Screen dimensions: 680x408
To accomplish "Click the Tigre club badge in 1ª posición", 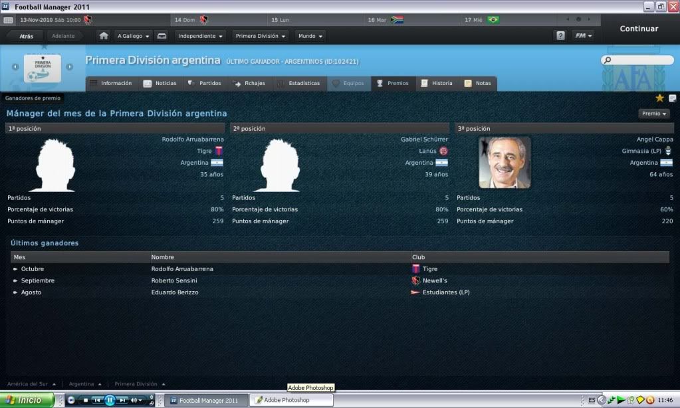I will [219, 151].
